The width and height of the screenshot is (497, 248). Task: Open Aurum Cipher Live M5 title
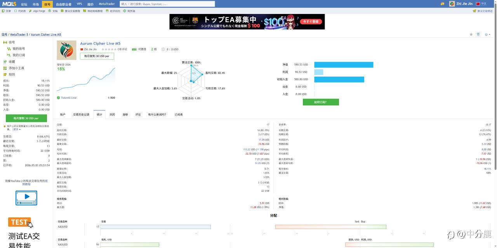(100, 44)
